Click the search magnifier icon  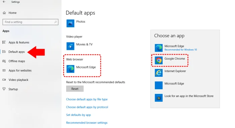point(55,22)
